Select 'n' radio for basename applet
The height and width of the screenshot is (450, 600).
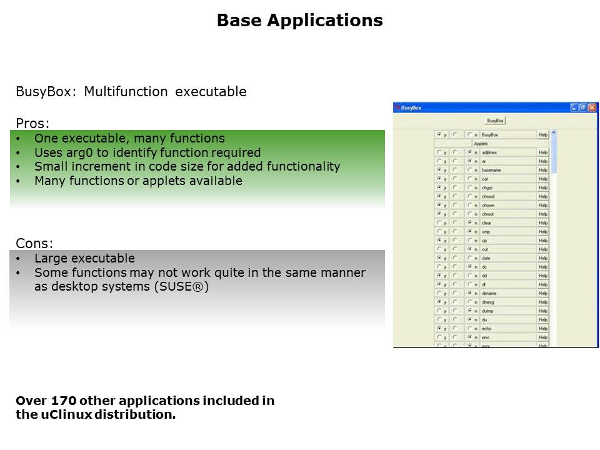pyautogui.click(x=469, y=170)
